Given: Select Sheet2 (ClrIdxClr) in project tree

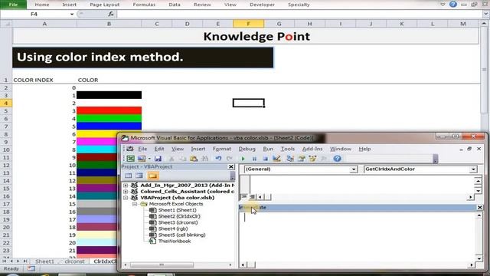Looking at the screenshot, I should [179, 216].
